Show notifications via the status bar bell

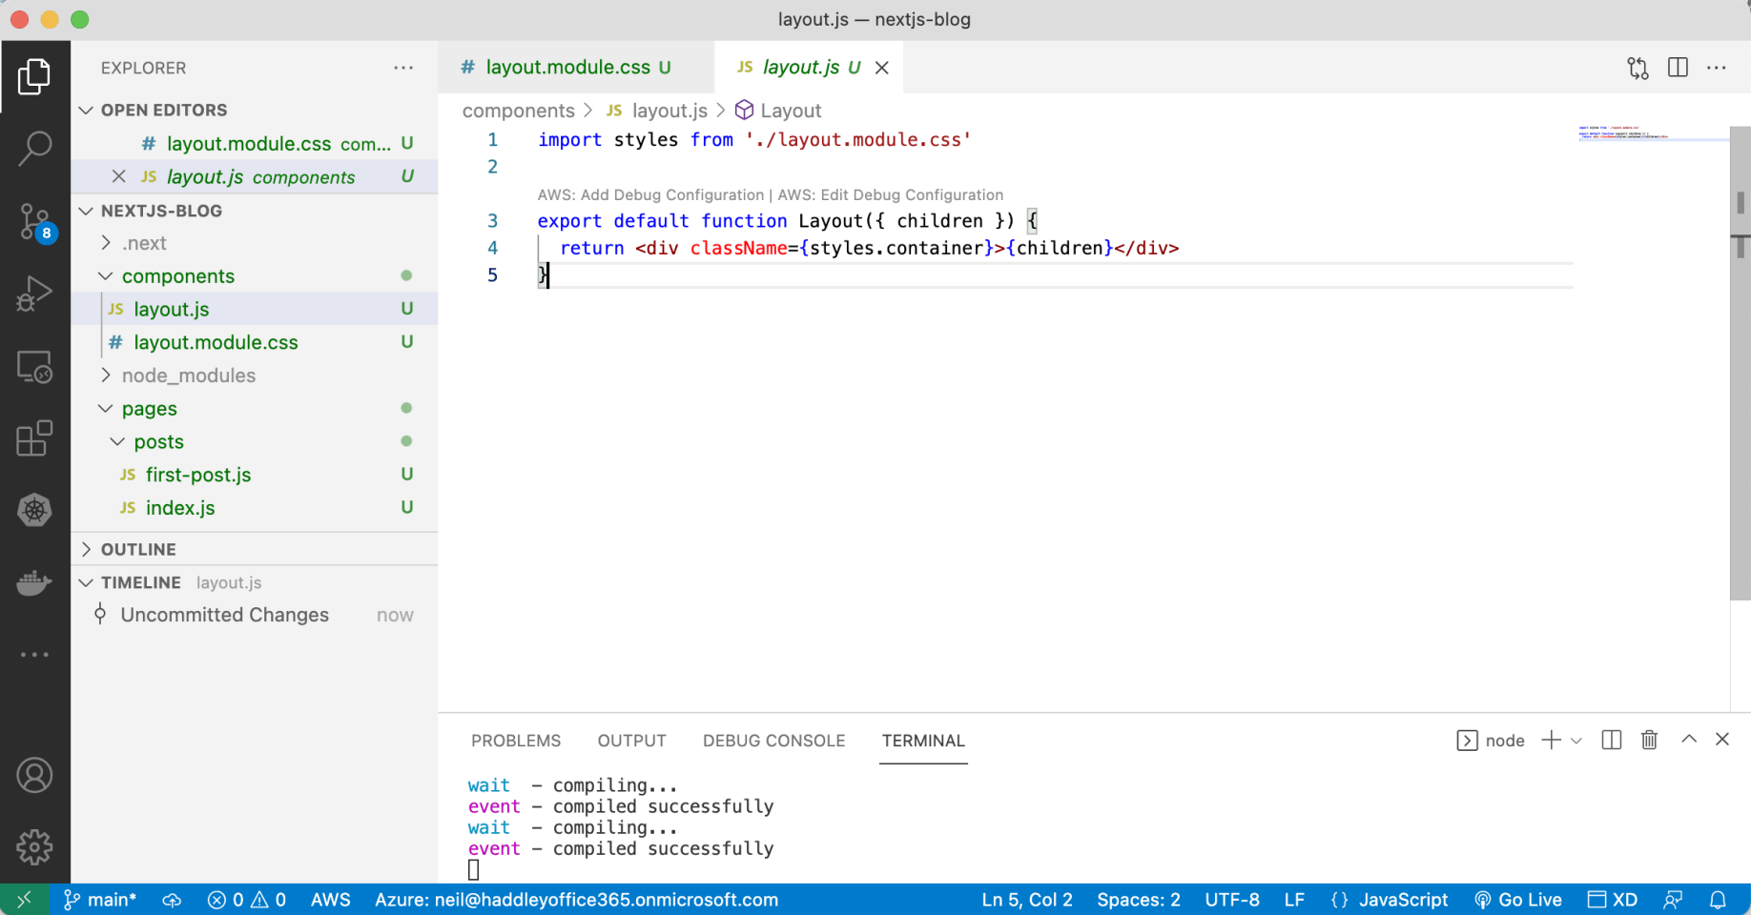[x=1718, y=900]
